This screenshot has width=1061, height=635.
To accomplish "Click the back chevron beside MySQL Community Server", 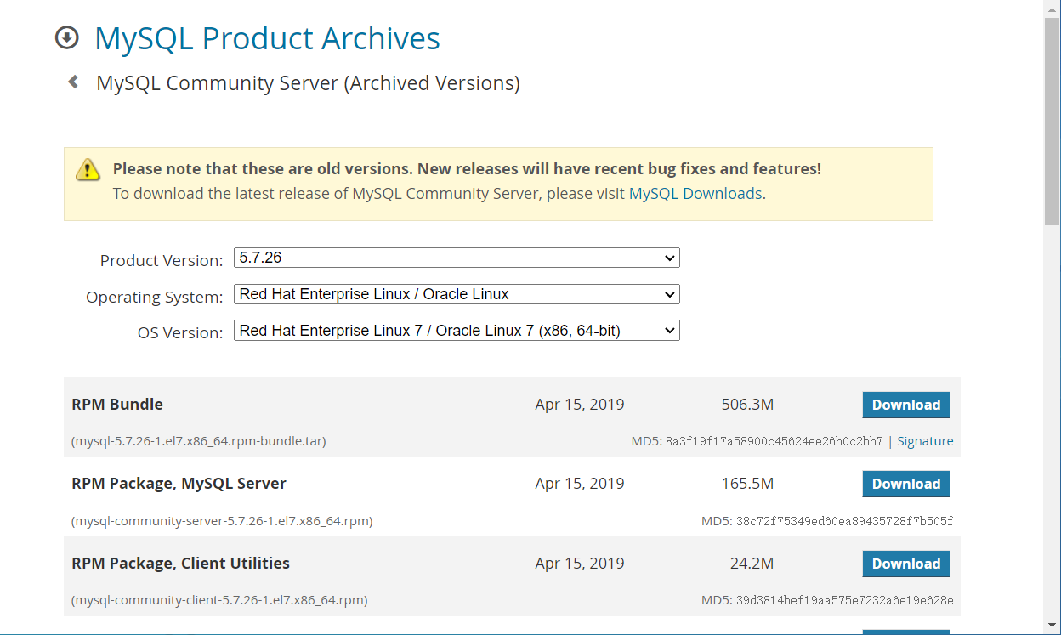I will coord(73,82).
